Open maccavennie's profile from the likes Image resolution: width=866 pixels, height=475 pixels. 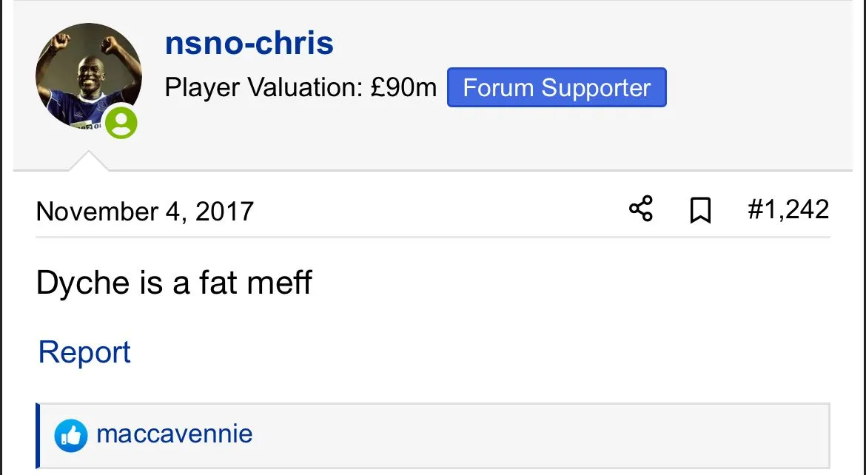pyautogui.click(x=175, y=434)
